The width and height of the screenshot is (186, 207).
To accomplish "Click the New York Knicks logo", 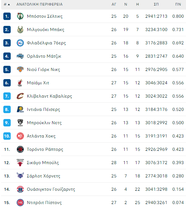I will click(x=20, y=69).
